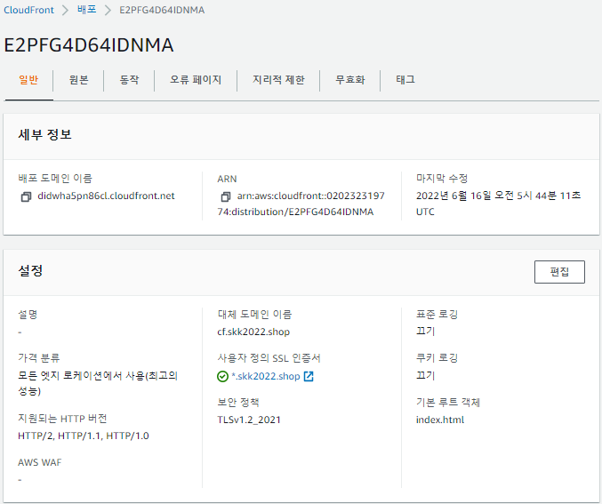
Task: Click the index.html default root object
Action: pos(440,420)
